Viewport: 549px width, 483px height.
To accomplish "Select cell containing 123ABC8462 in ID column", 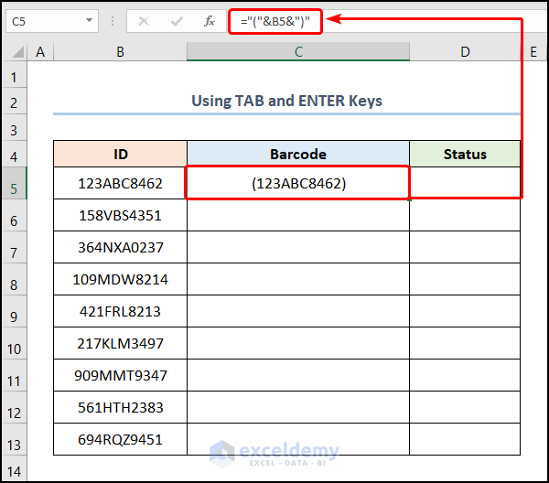I will 121,183.
